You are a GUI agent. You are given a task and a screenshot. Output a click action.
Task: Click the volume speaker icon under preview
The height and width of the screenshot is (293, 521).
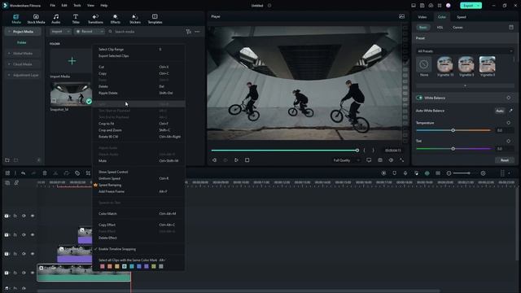391,160
